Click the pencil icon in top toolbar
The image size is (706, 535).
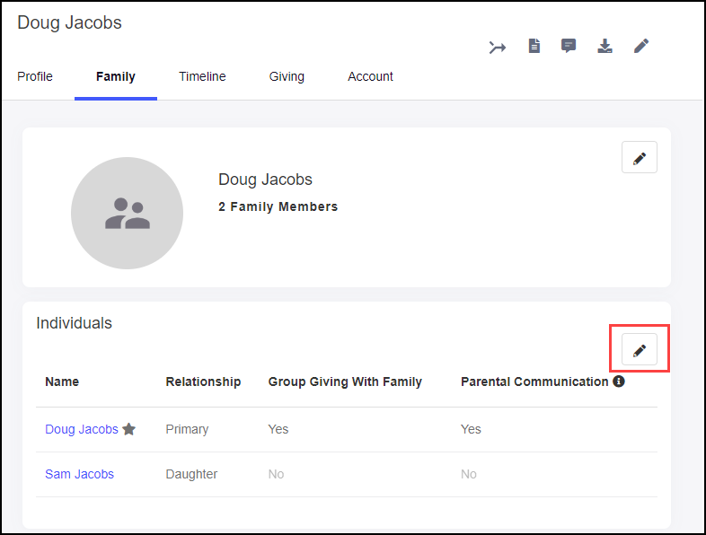[x=641, y=46]
